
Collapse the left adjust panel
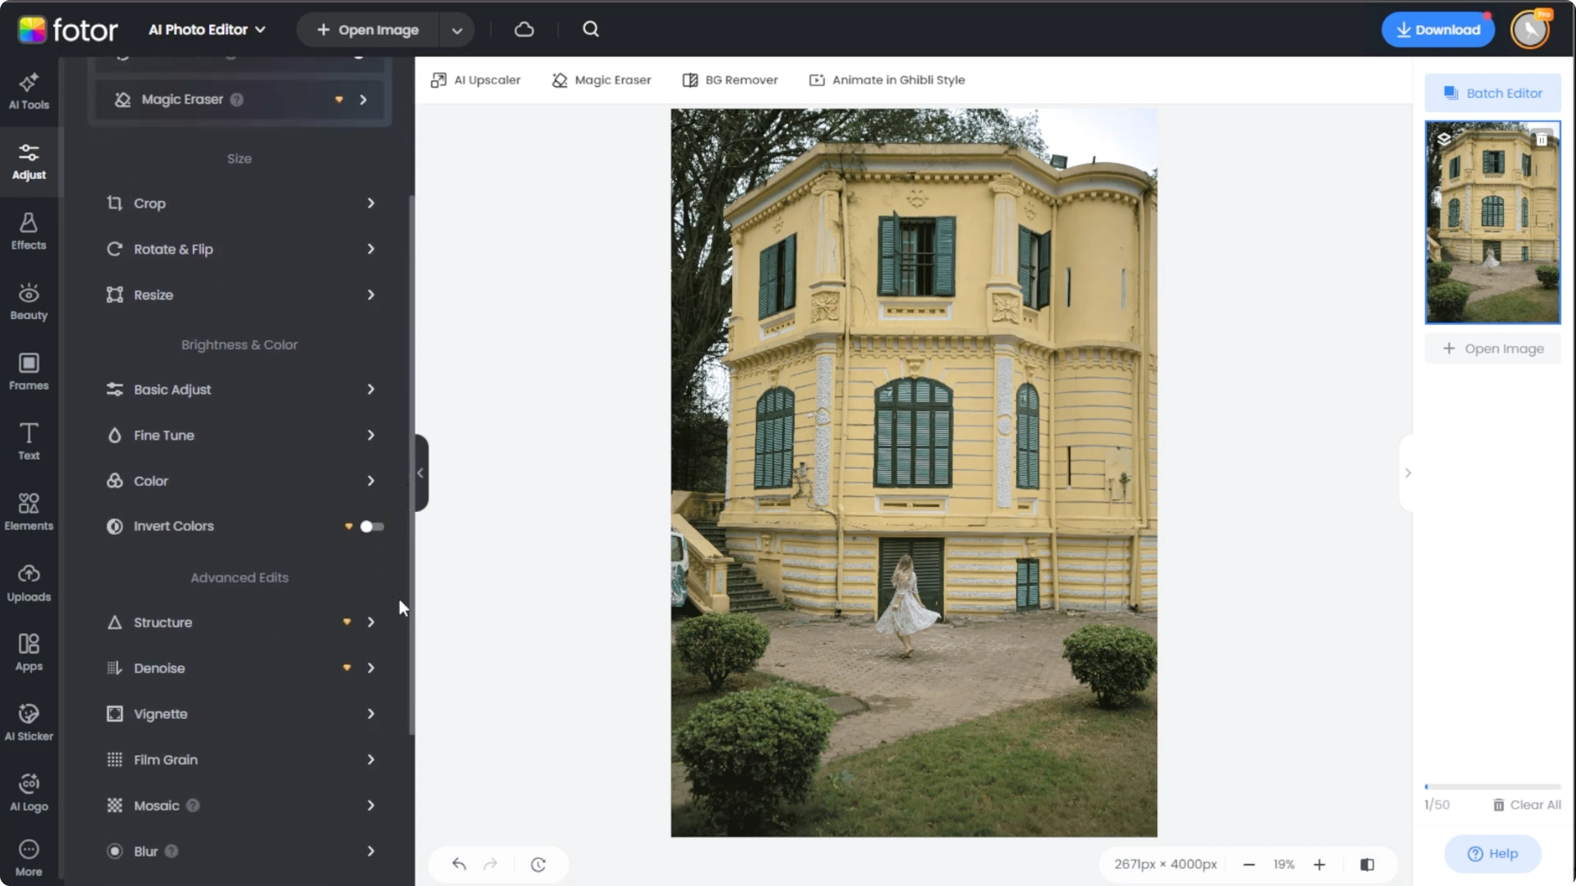point(421,473)
